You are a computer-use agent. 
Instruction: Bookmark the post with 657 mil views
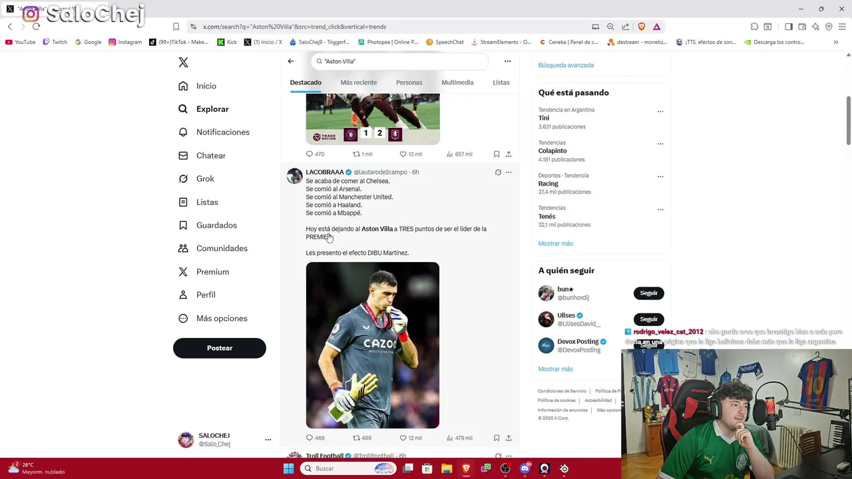point(497,154)
